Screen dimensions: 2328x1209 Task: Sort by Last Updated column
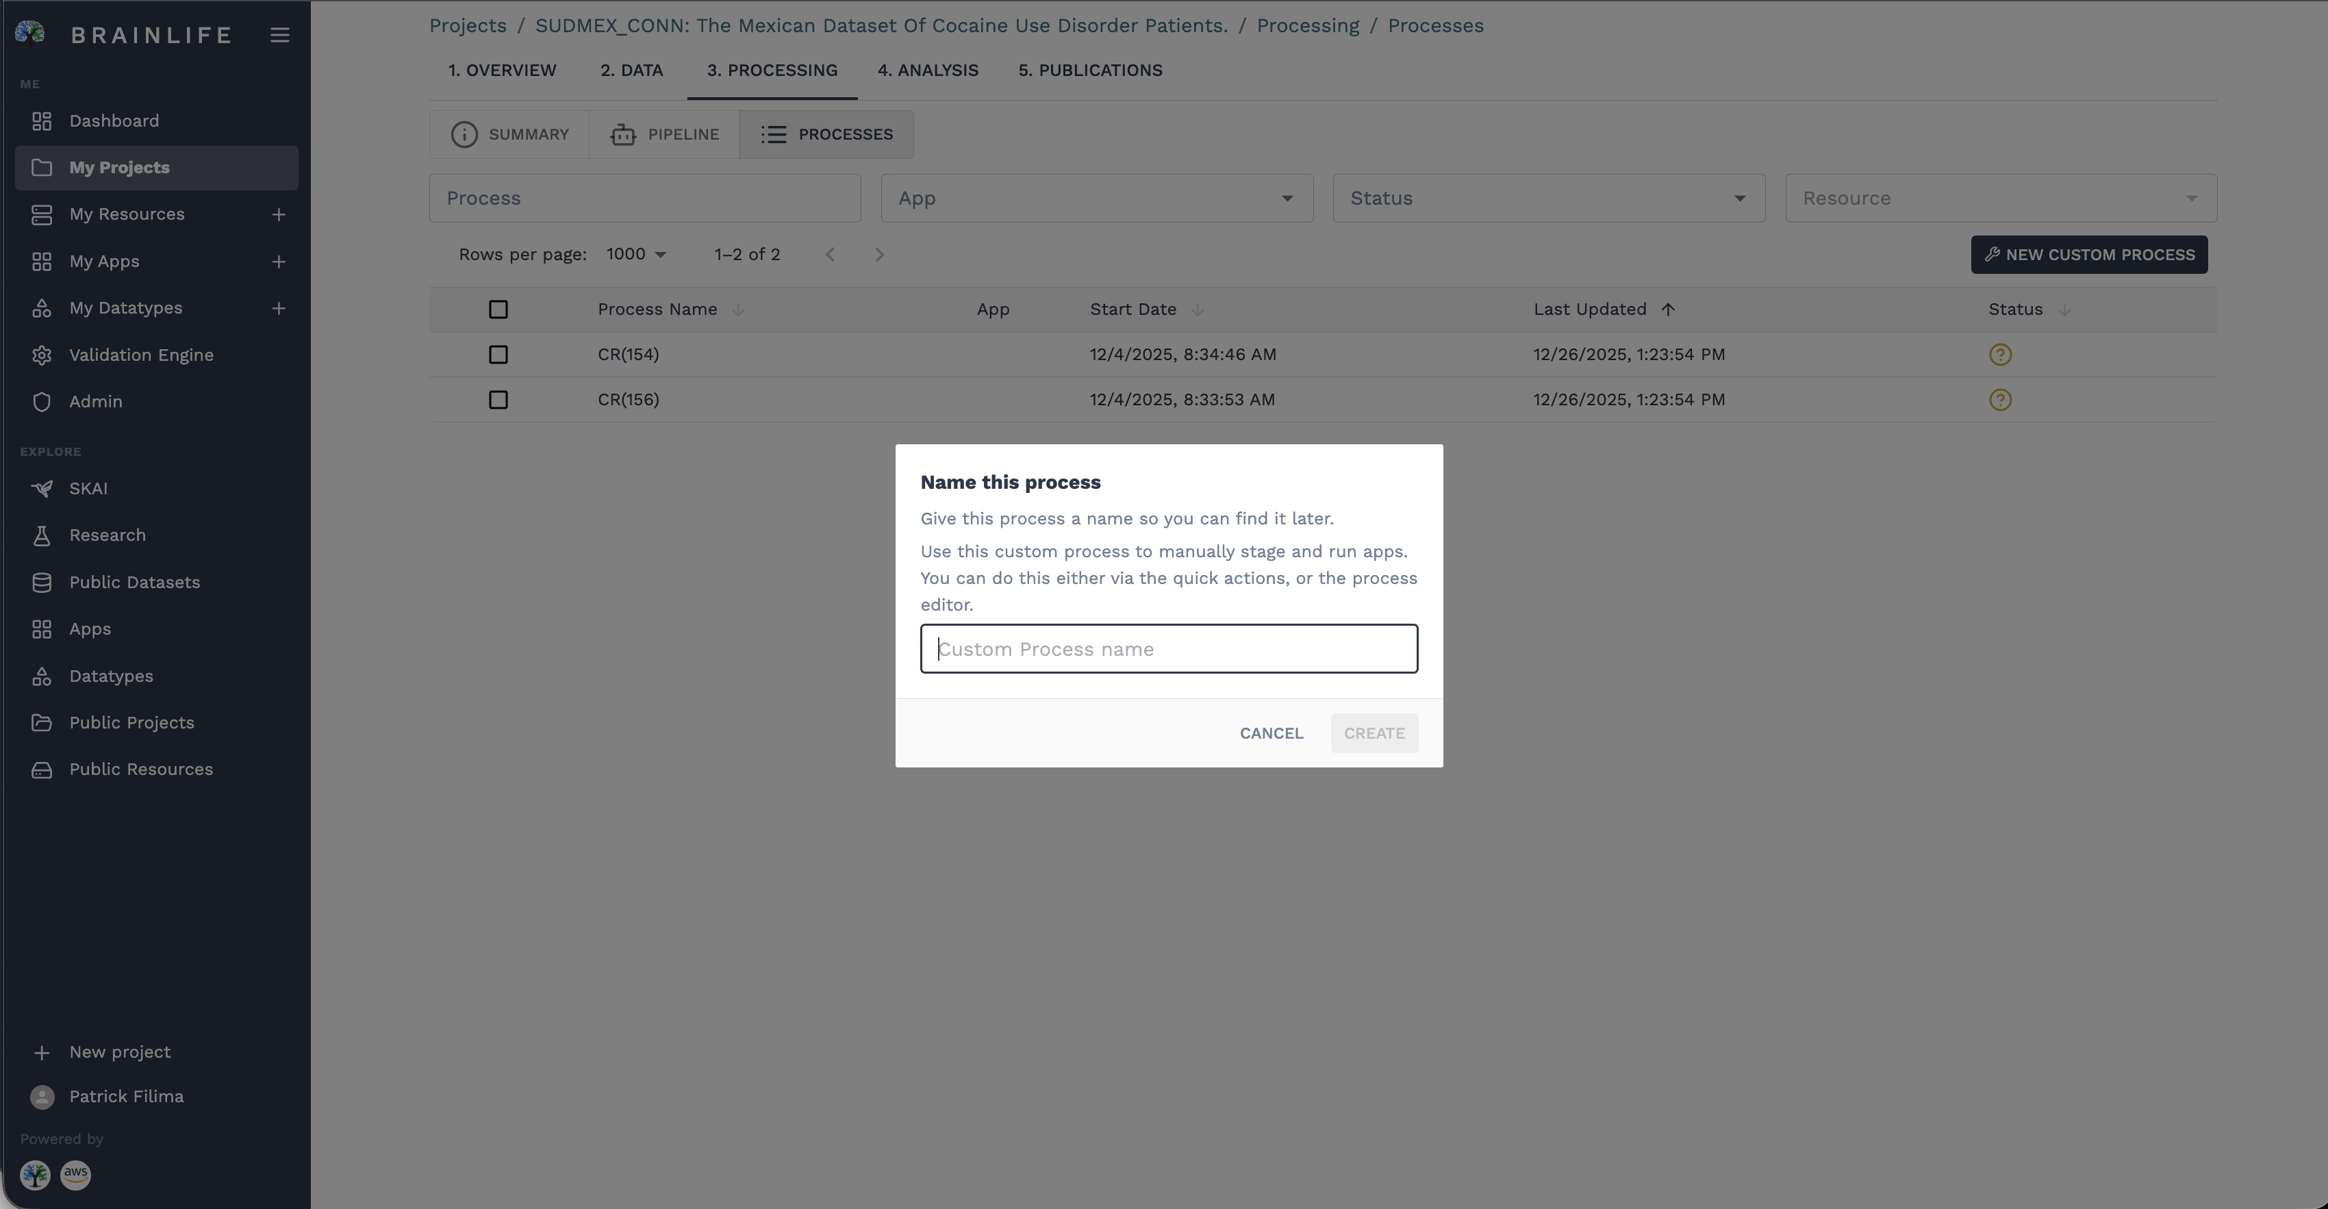tap(1604, 310)
